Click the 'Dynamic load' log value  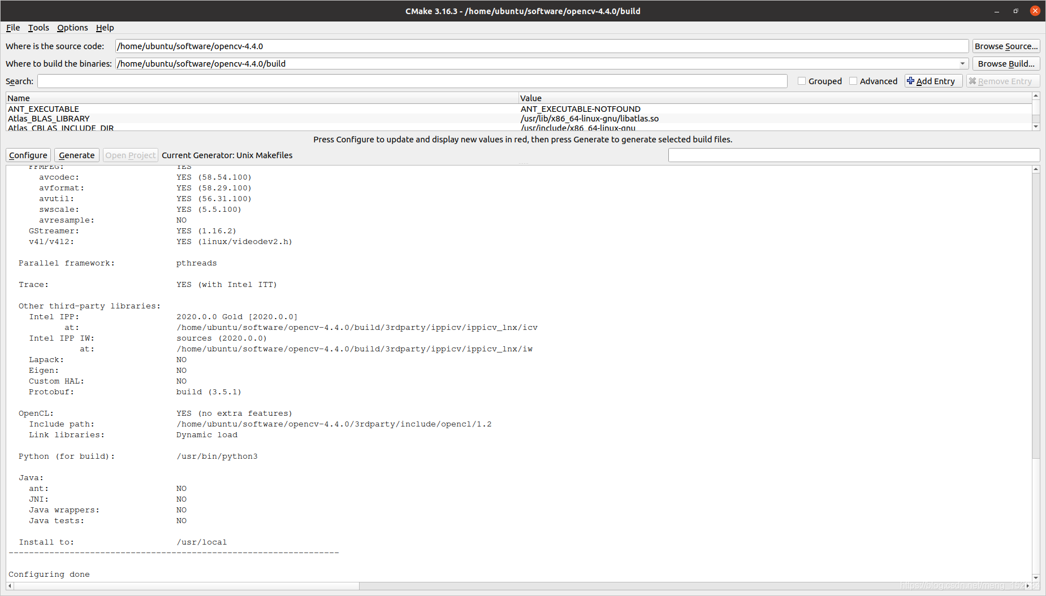click(207, 435)
